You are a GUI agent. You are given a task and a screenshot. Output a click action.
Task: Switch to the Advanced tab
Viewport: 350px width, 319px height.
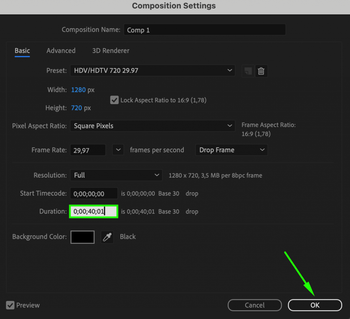pos(61,51)
